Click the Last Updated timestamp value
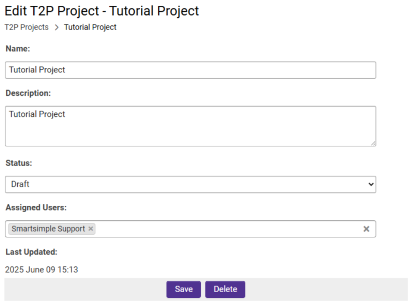 click(41, 270)
